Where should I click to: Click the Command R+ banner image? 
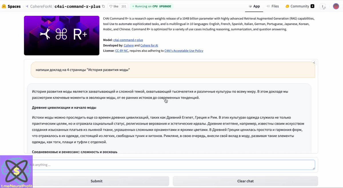[62, 36]
